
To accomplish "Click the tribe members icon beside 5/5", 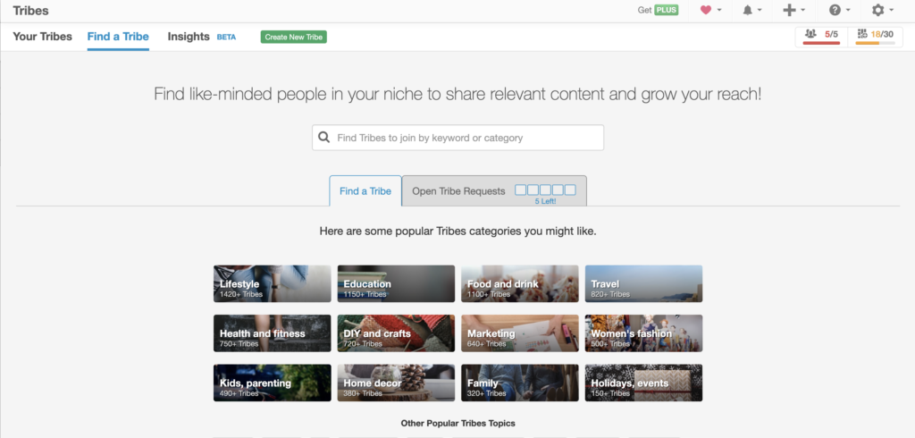I will point(810,34).
